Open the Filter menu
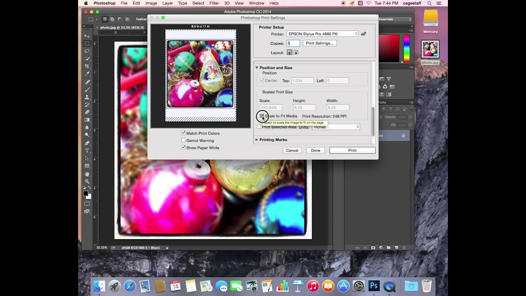The height and width of the screenshot is (296, 526). pyautogui.click(x=214, y=3)
